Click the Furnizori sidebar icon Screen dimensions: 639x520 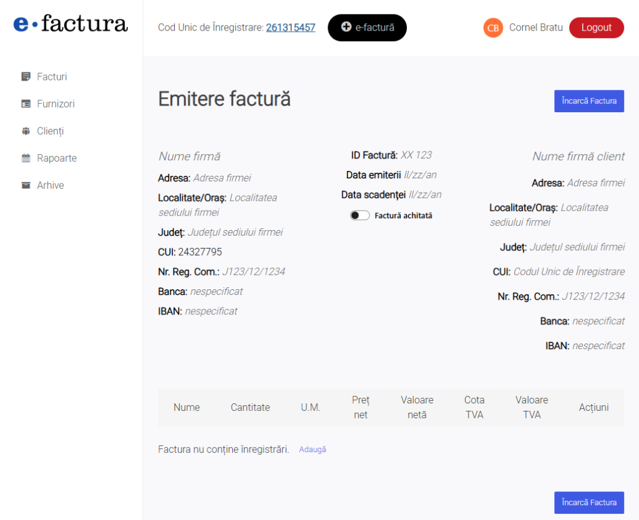[x=26, y=104]
